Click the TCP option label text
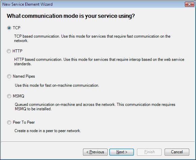Image resolution: width=196 pixels, height=160 pixels. (x=17, y=28)
